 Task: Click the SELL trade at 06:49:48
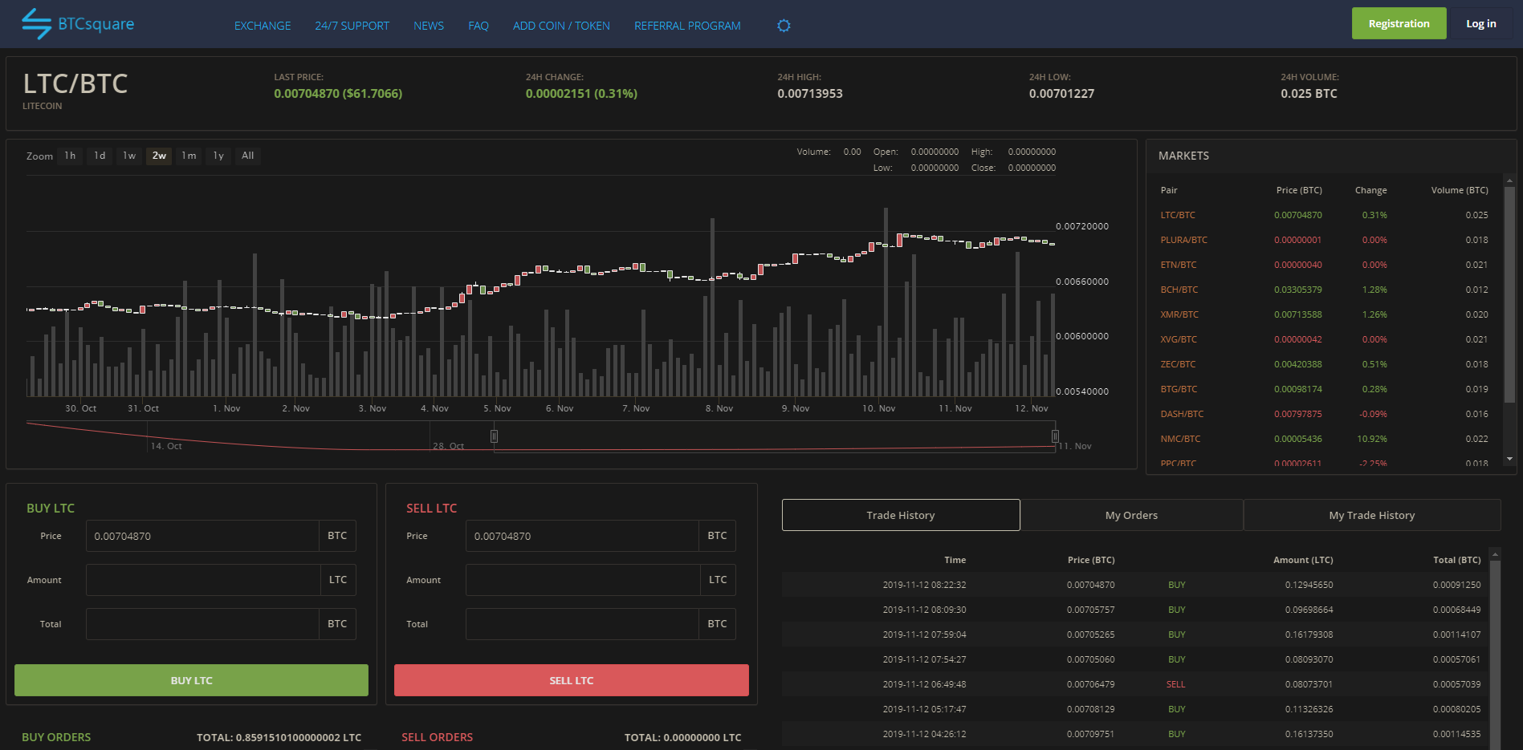(1134, 684)
